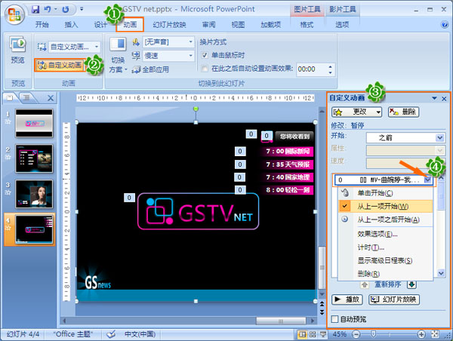Close the slide thumbnail pane
453x341 pixels.
(x=51, y=98)
